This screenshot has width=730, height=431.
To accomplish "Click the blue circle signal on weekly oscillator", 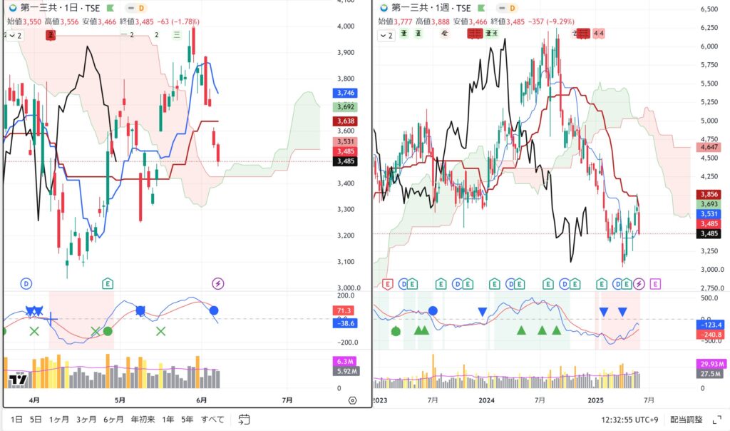I will (x=433, y=310).
